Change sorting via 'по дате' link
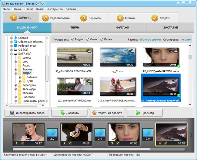Viewport: 197px width, 160px height. pyautogui.click(x=186, y=40)
